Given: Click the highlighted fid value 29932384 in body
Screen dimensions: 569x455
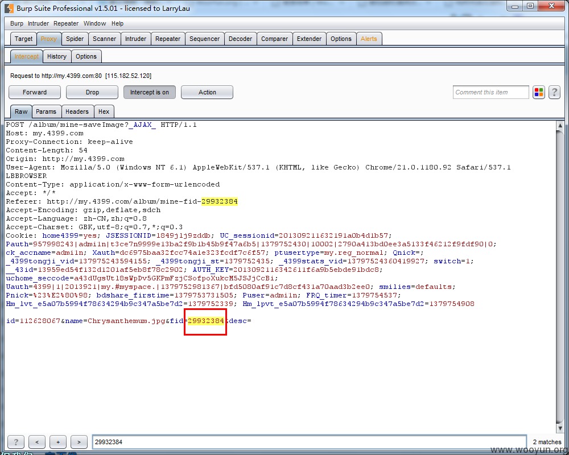Looking at the screenshot, I should 206,321.
